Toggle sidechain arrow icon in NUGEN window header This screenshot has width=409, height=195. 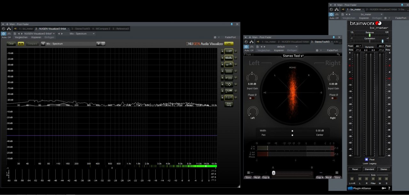point(15,29)
